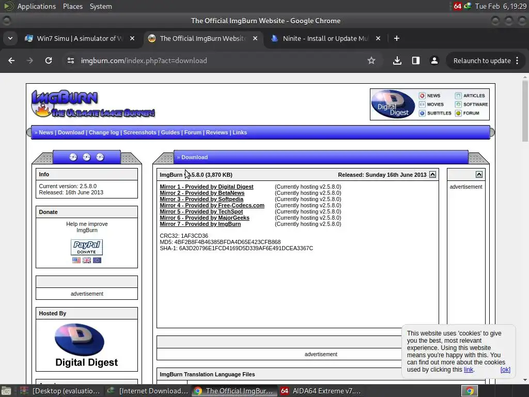Screen dimensions: 529x397
Task: Download from Mirror 4 Free-Codecs.com
Action: point(212,205)
